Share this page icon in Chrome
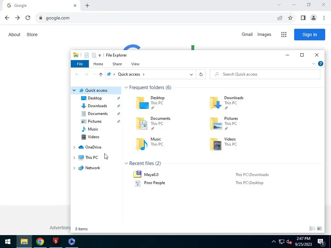The height and width of the screenshot is (248, 331). [x=280, y=18]
